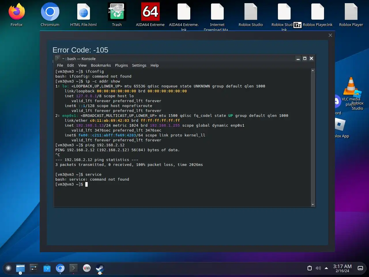Open the Plugins menu in Konsole
Viewport: 369px width, 277px height.
pos(121,65)
